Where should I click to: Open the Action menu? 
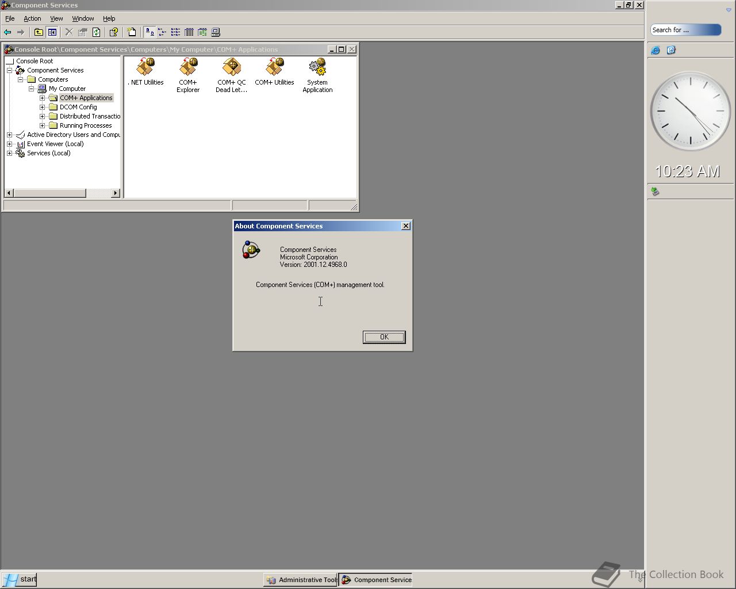(x=32, y=18)
